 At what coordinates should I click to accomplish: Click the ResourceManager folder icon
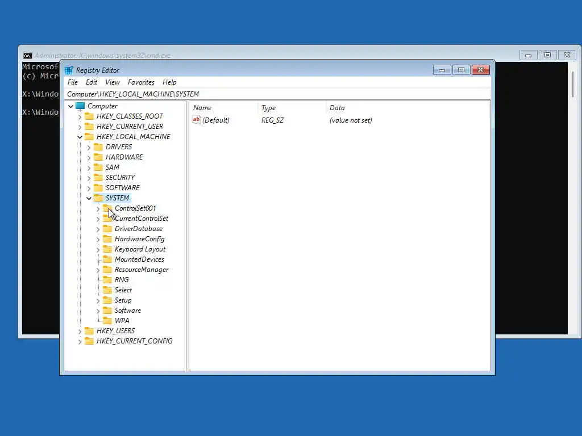pos(107,269)
